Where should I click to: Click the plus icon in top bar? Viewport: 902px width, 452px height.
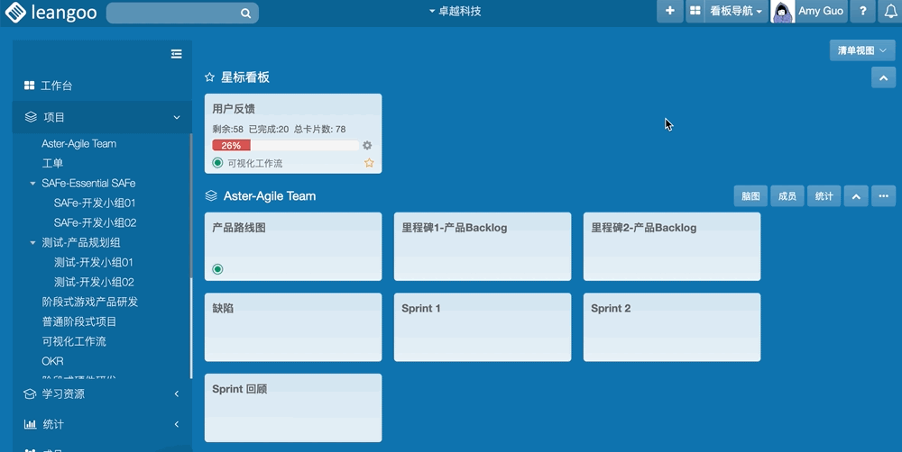669,12
